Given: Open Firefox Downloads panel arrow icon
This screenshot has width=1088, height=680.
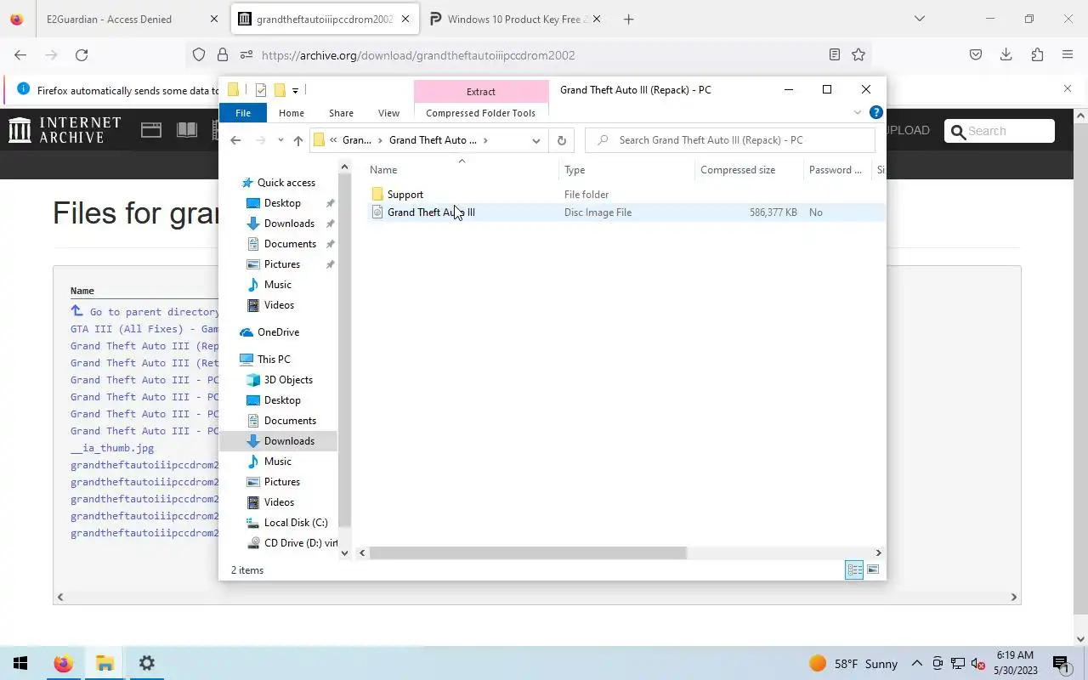Looking at the screenshot, I should [x=1006, y=55].
